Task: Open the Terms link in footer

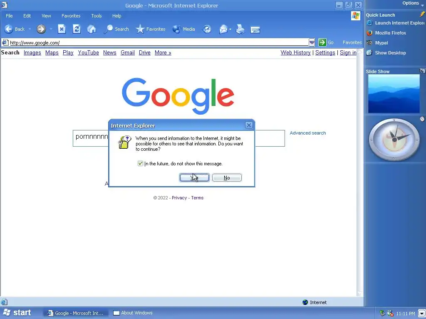Action: click(x=197, y=198)
